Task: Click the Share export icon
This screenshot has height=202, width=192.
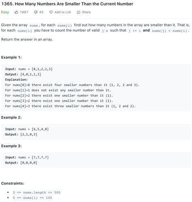Action: click(x=79, y=12)
